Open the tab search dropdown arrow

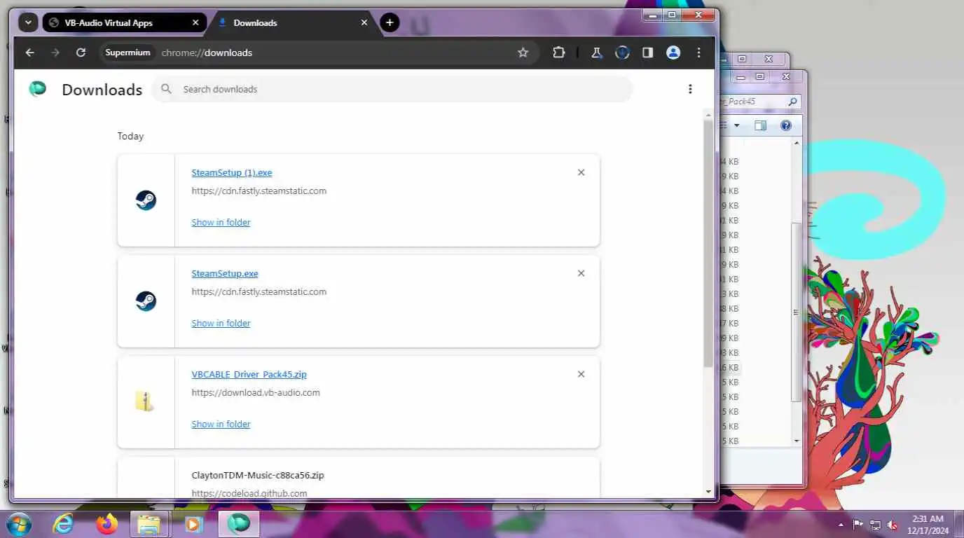tap(28, 22)
